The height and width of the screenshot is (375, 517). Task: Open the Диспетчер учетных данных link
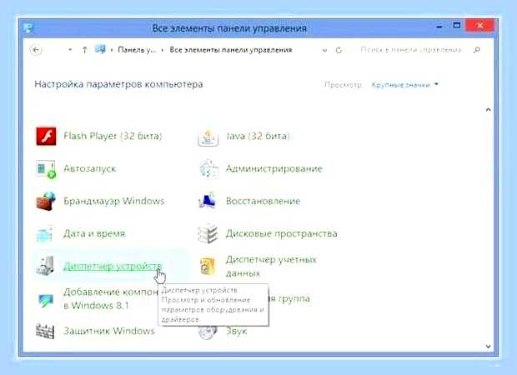click(x=271, y=267)
